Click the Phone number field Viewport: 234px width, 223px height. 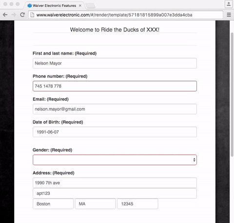tap(115, 86)
